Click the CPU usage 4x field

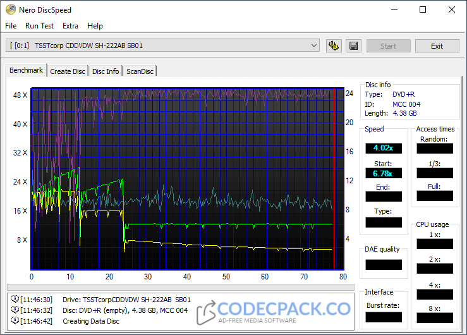coord(435,295)
